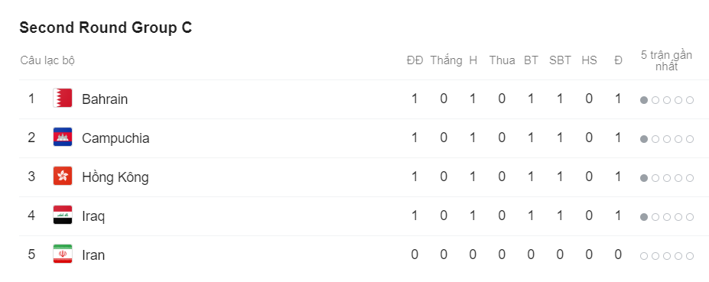Click the 5 trận gần nhất header

click(x=666, y=60)
